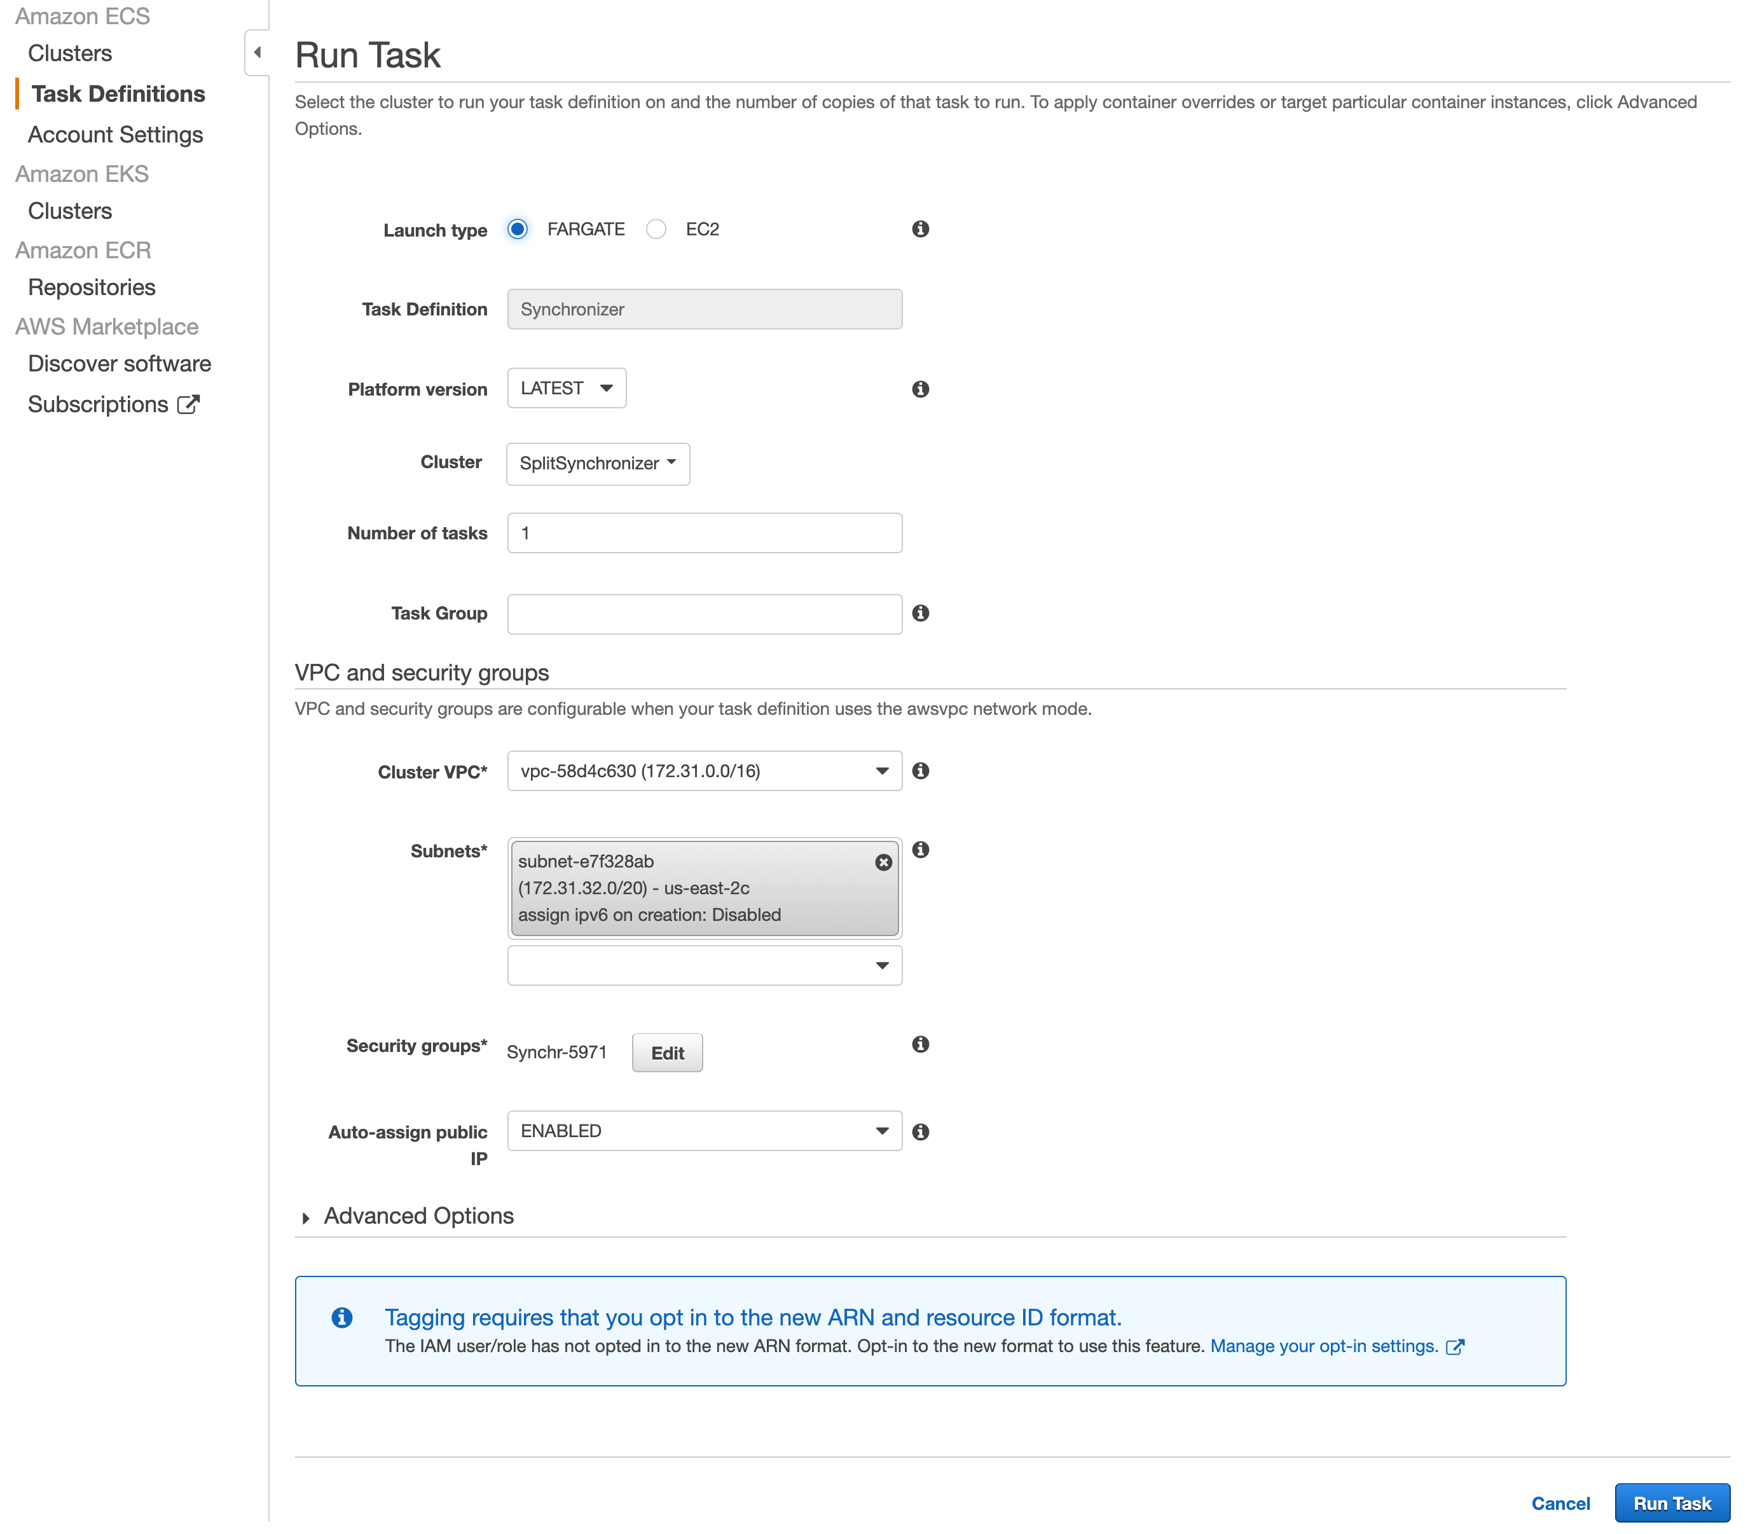
Task: Click the Task Group input field
Action: (703, 614)
